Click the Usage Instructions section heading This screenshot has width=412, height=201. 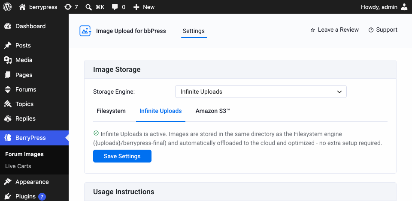tap(124, 192)
